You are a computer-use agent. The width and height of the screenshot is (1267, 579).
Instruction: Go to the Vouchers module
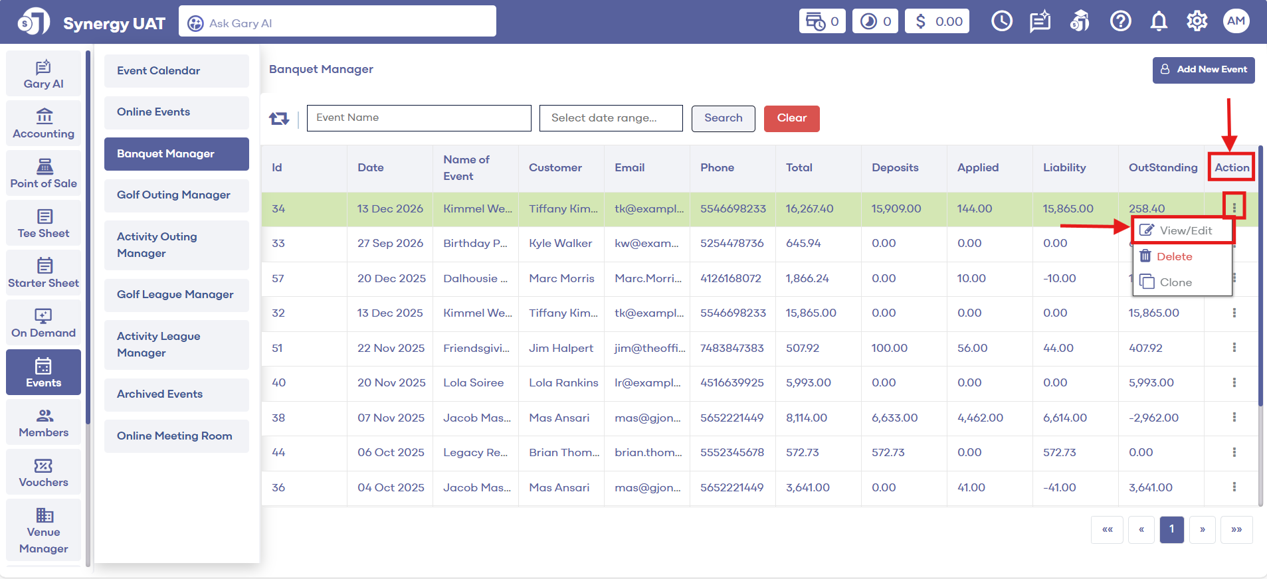[44, 472]
